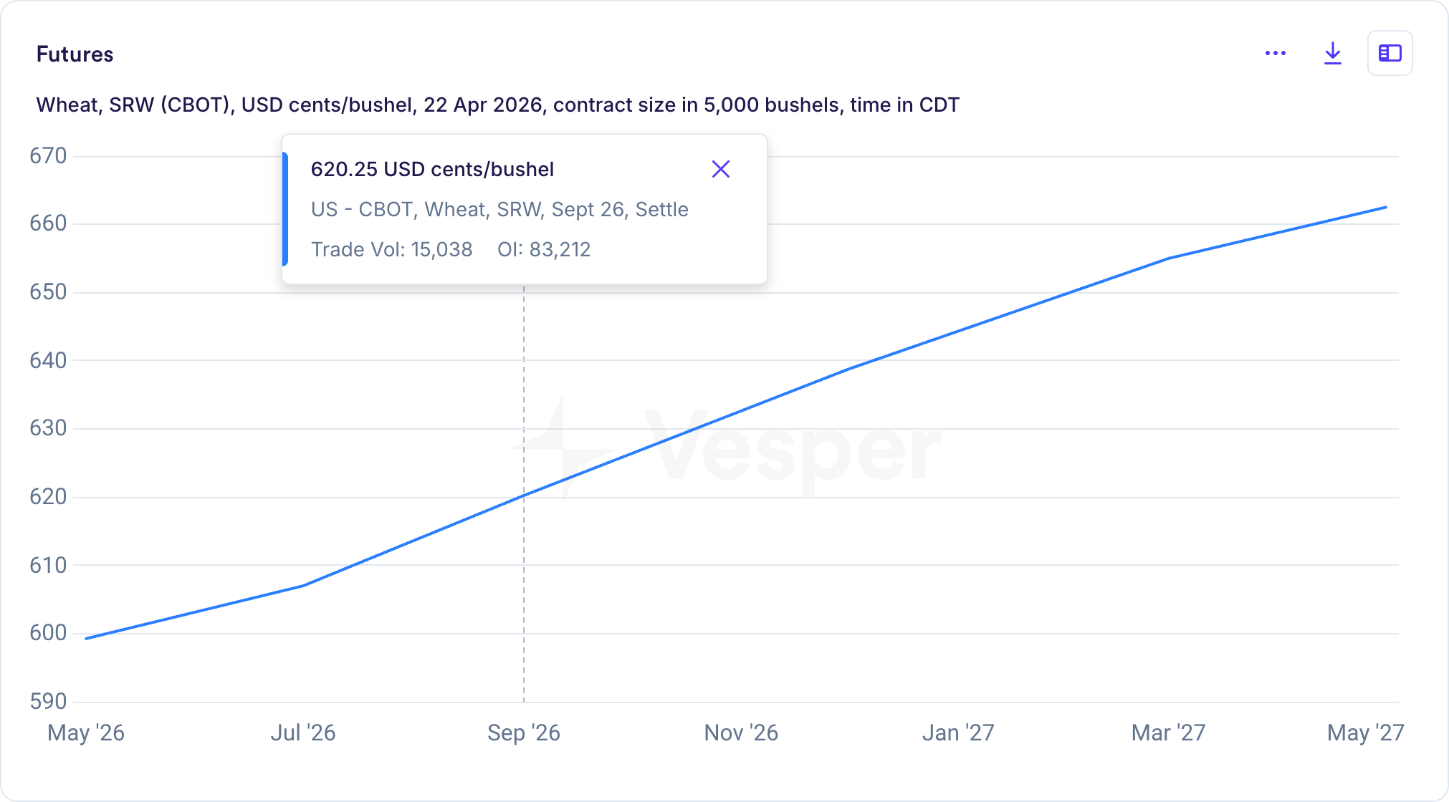The image size is (1449, 802).
Task: Select the Jul '26 bend on the line
Action: [304, 585]
